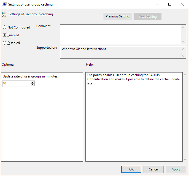Viewport: 189px width, 176px height.
Task: Select the Enabled radio button
Action: click(x=4, y=35)
